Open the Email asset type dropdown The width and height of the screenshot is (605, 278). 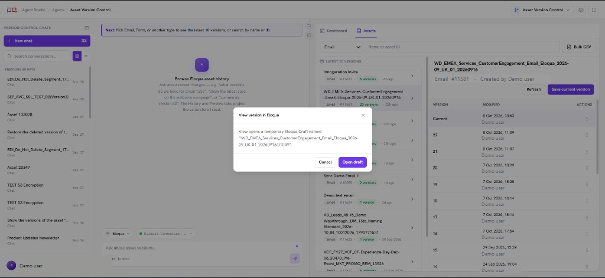[341, 47]
